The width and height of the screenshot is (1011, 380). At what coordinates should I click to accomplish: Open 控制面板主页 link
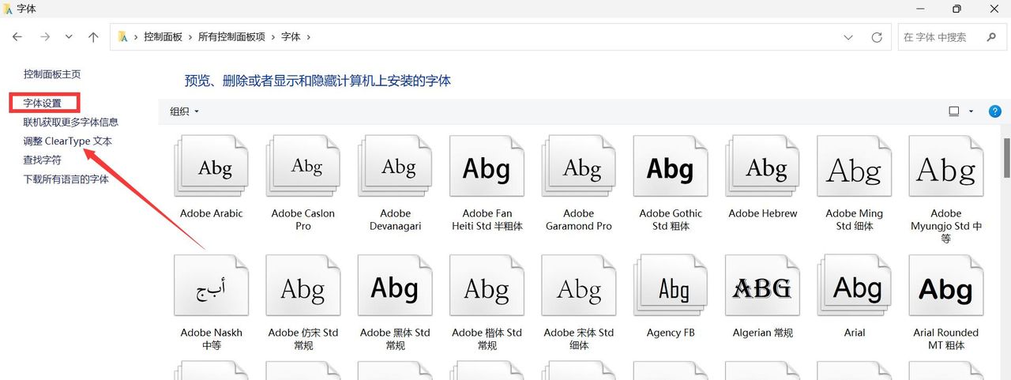[x=52, y=74]
